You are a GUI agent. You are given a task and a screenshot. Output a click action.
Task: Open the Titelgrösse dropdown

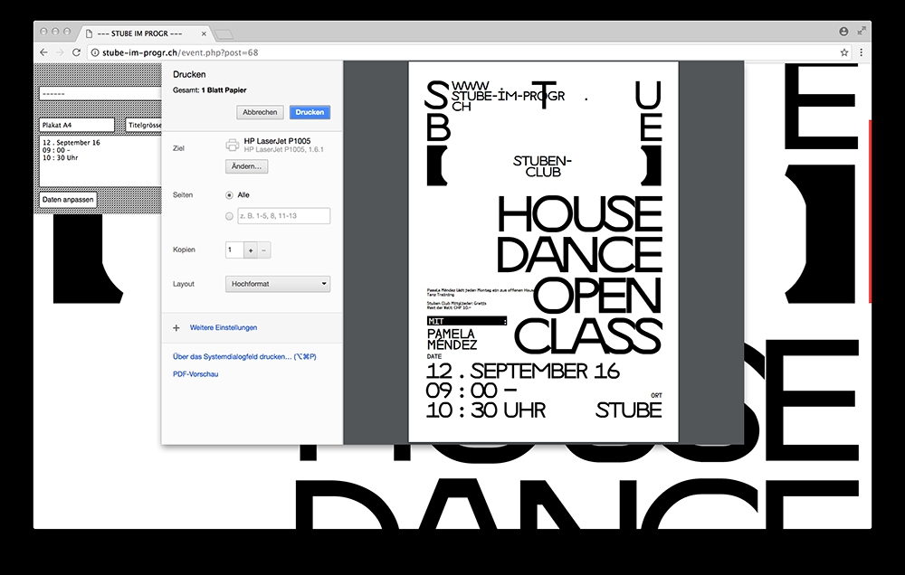point(144,125)
